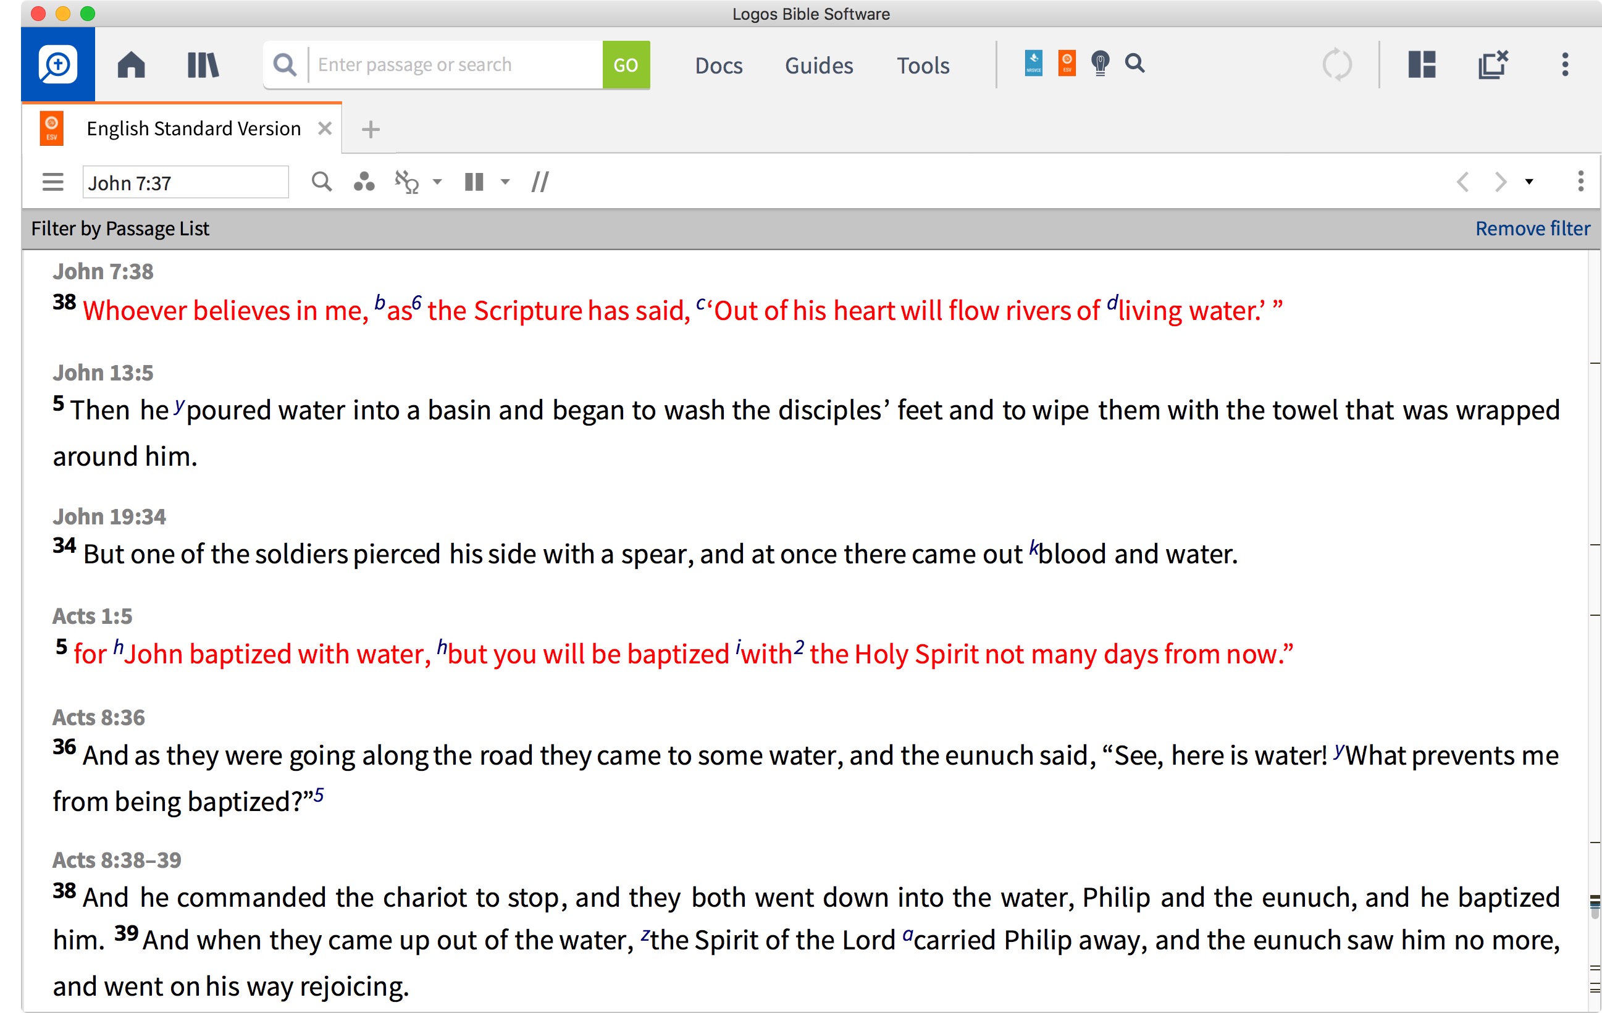Click the passage or search input box

click(456, 65)
